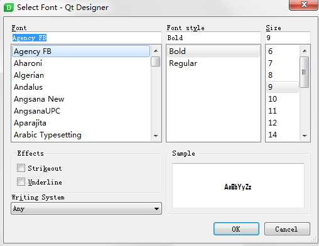This screenshot has height=246, width=319.
Task: Enable the Strikeout effect checkbox
Action: (21, 168)
